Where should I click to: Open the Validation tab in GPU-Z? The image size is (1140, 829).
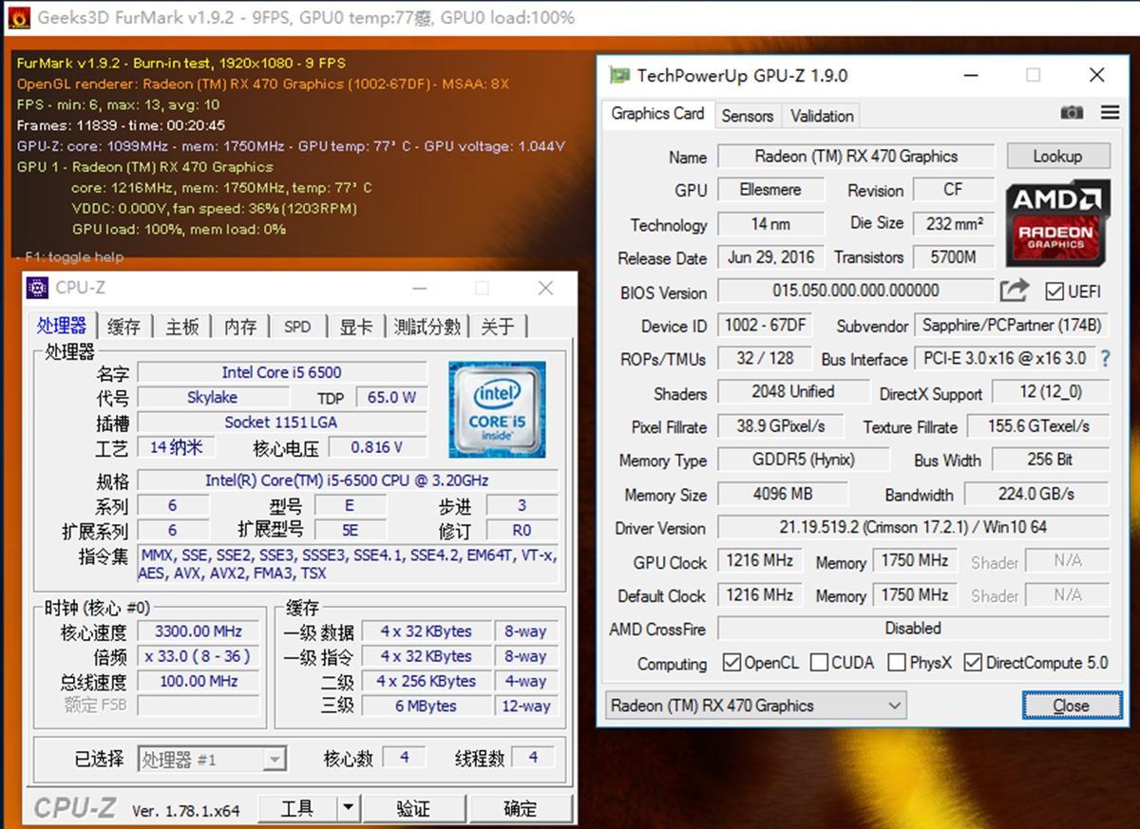tap(822, 116)
